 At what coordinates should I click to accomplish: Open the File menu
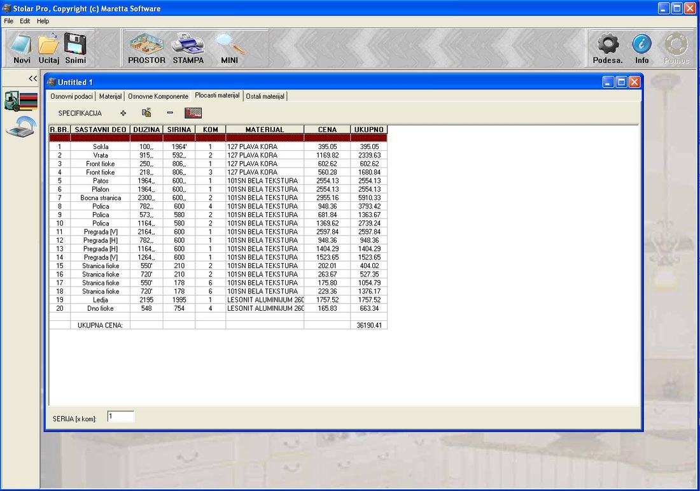click(8, 21)
